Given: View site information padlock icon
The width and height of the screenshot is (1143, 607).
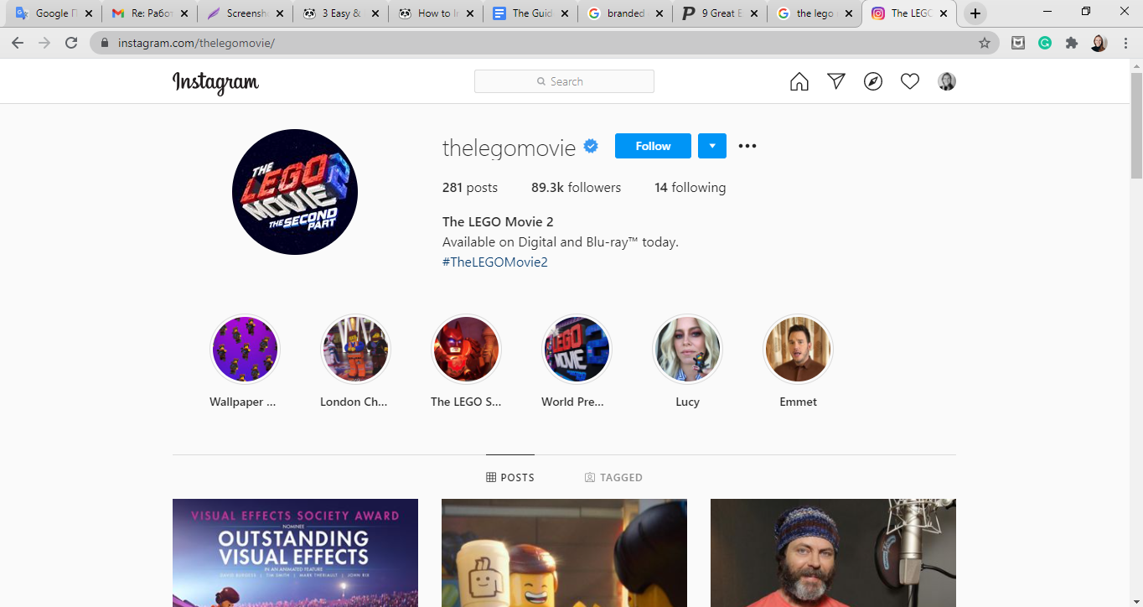Looking at the screenshot, I should (105, 43).
